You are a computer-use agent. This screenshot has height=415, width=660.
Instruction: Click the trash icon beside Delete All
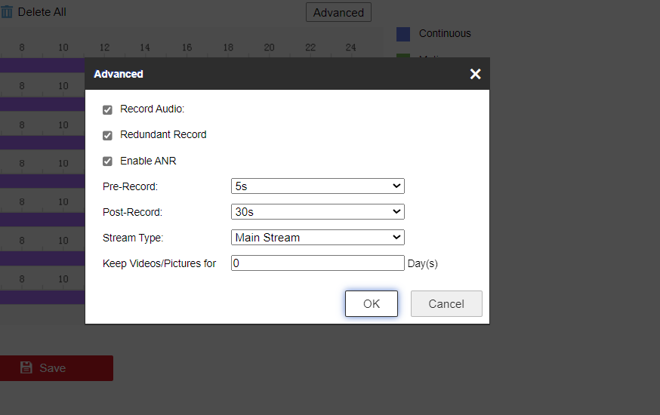click(x=7, y=12)
